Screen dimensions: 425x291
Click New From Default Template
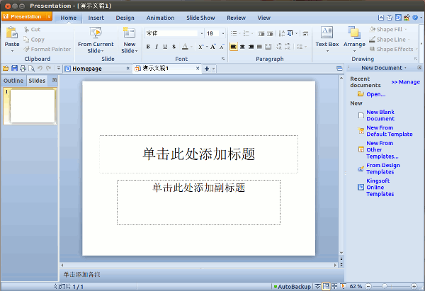click(x=389, y=131)
